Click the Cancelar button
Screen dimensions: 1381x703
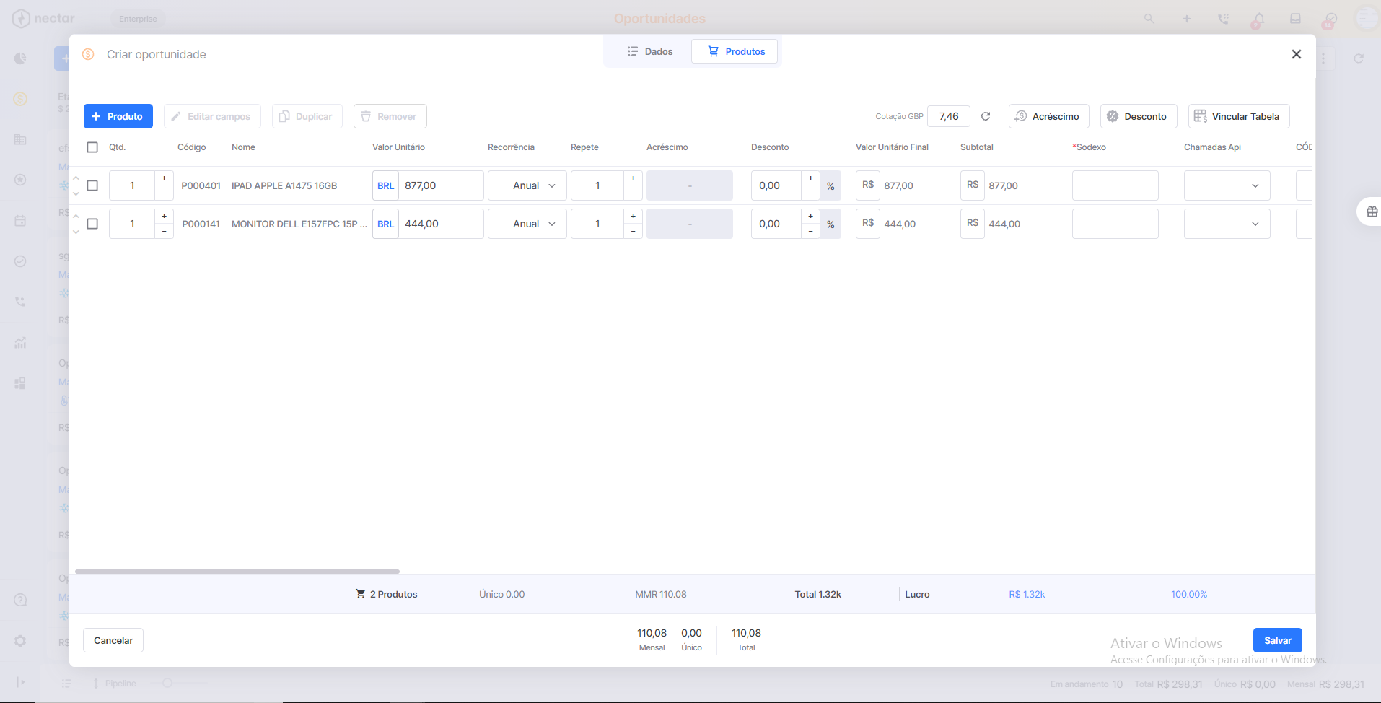[x=113, y=640]
